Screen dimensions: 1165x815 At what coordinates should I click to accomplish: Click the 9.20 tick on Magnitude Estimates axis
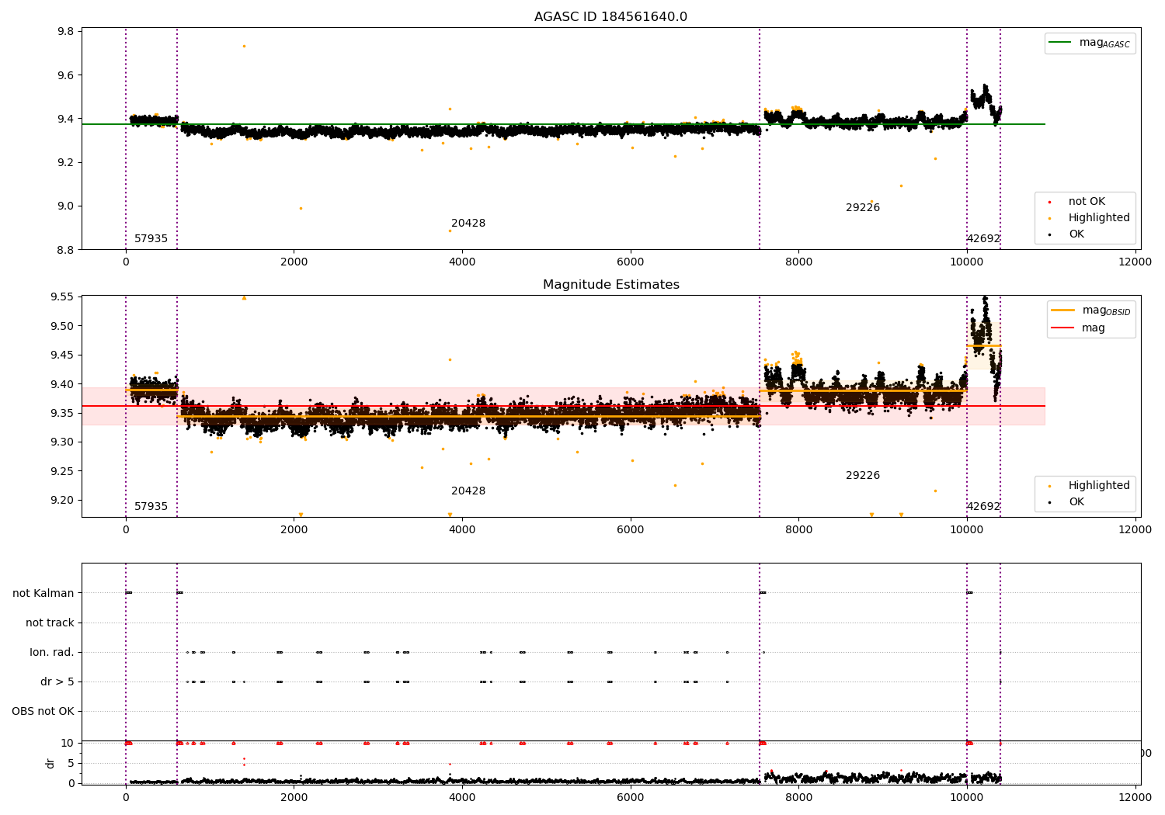64,501
